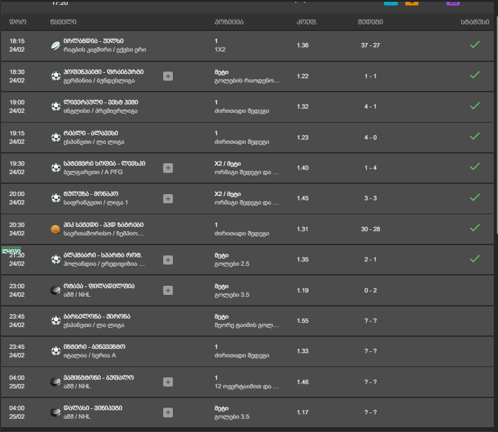Image resolution: width=498 pixels, height=432 pixels.
Task: Expand plus button in 21:30 Eredivisie row
Action: (168, 260)
